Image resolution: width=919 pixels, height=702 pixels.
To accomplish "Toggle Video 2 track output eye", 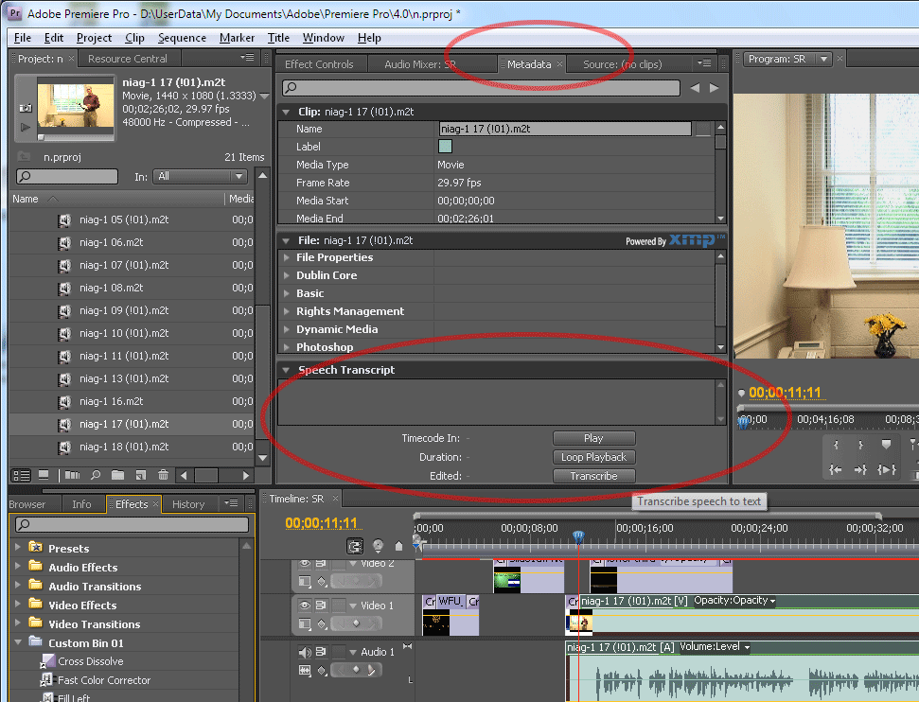I will [x=305, y=563].
